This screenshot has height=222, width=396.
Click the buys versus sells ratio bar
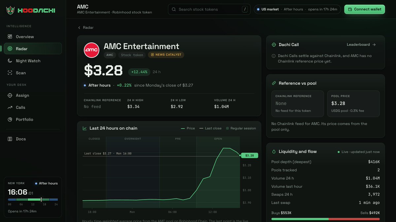pos(325,219)
